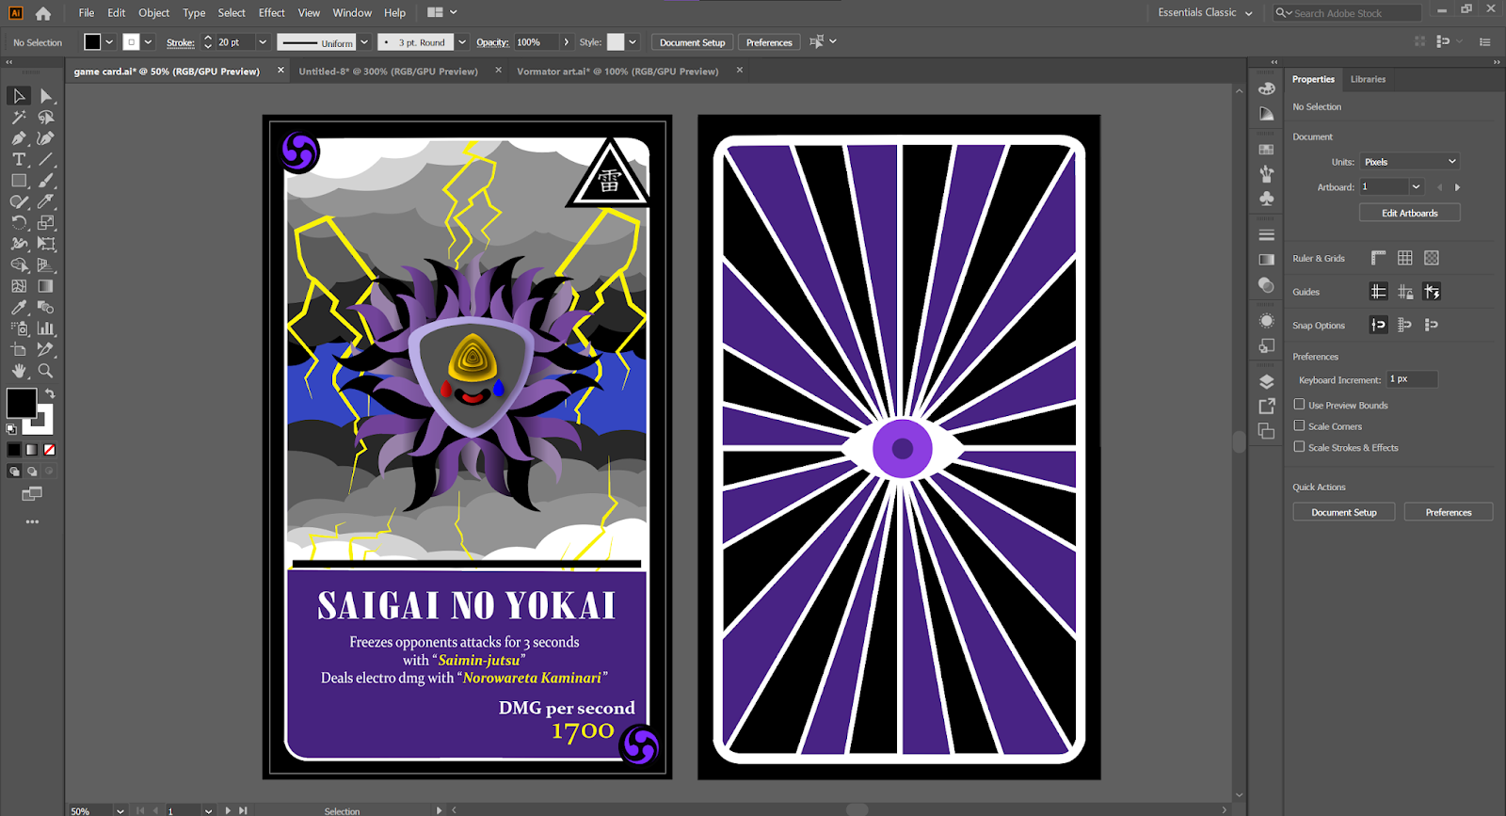This screenshot has width=1506, height=816.
Task: Toggle Show Rulers in Ruler & Grids
Action: [x=1379, y=258]
